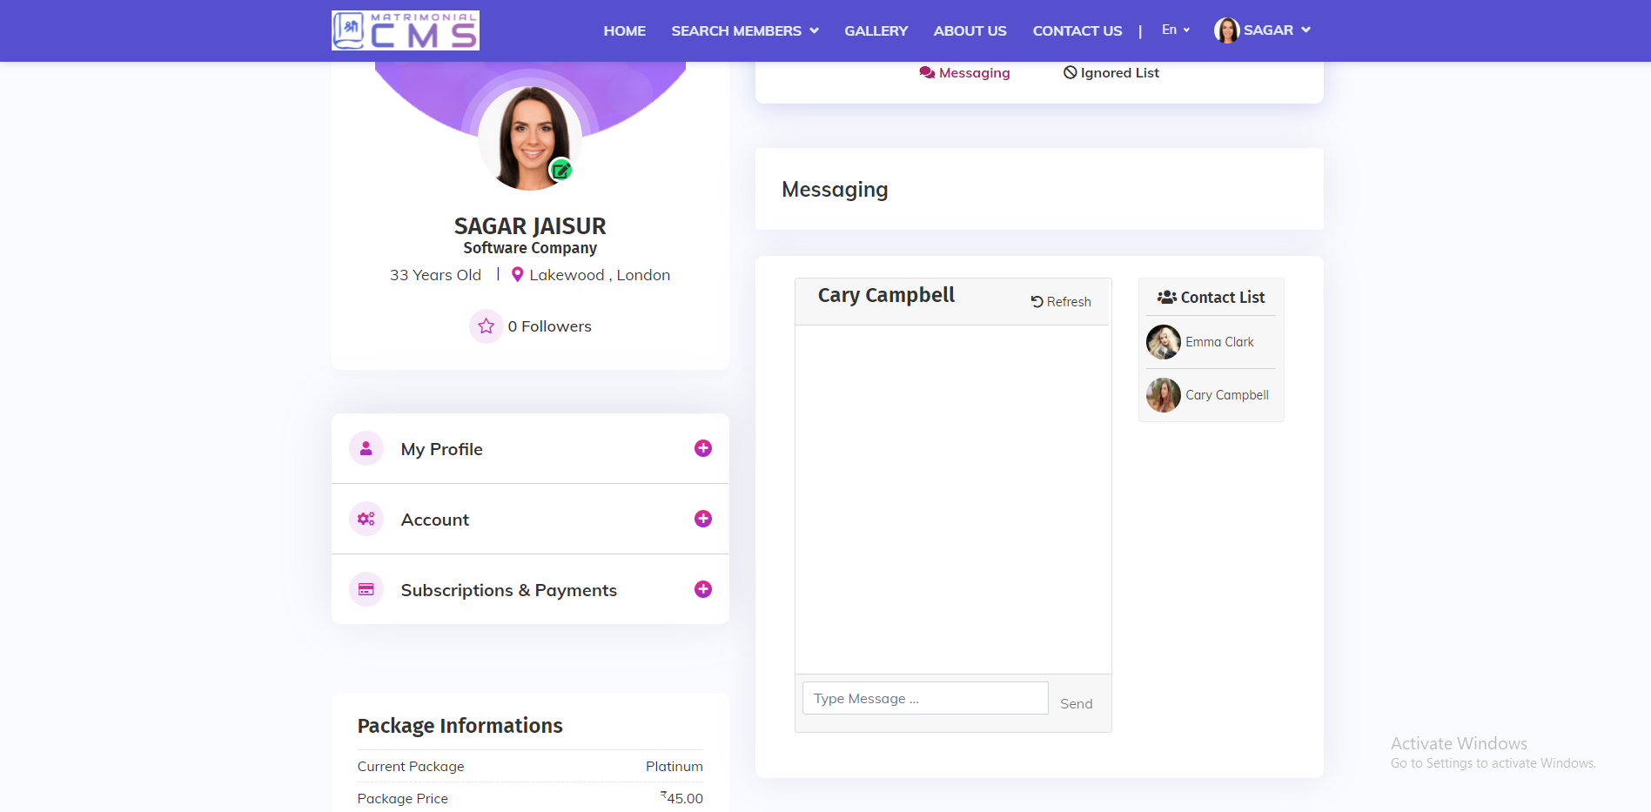Screen dimensions: 1651x812
Task: Refresh the Cary Campbell conversation
Action: (1061, 302)
